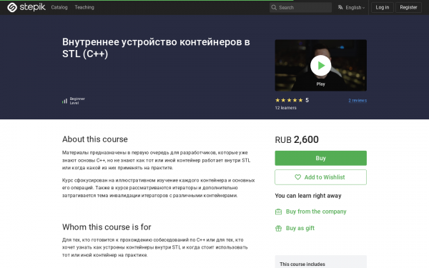The width and height of the screenshot is (429, 268).
Task: Click the gift box icon
Action: click(278, 228)
